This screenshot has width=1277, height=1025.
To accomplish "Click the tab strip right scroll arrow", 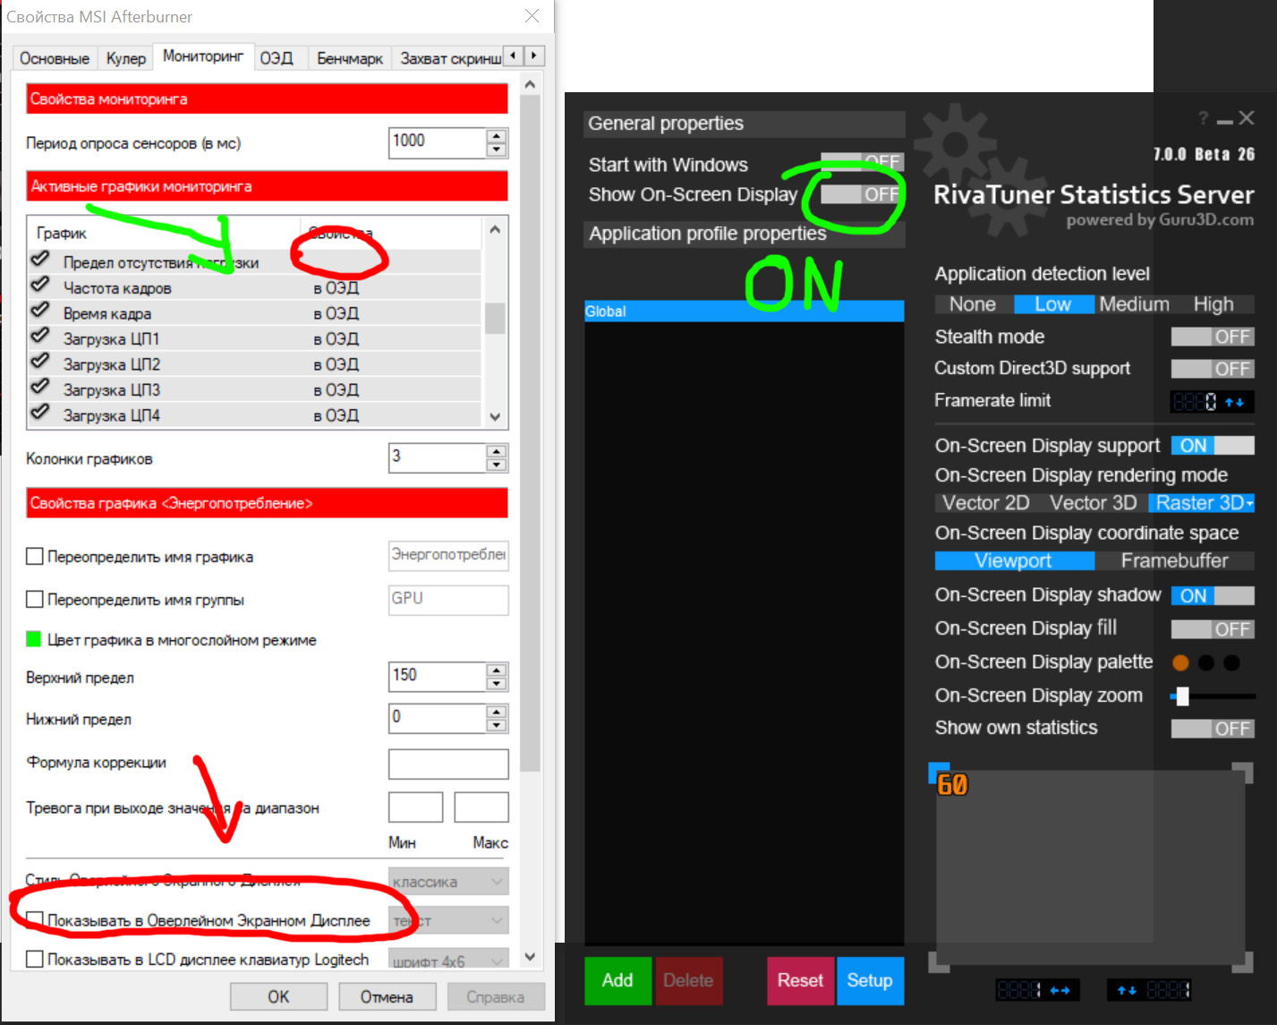I will (x=534, y=56).
